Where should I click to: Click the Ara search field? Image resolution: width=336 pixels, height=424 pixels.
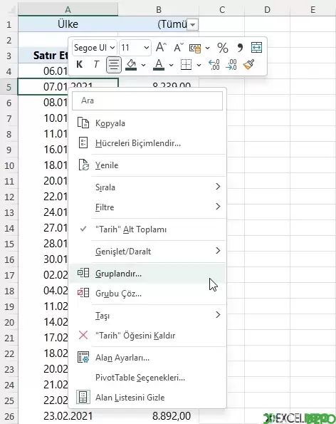[147, 100]
